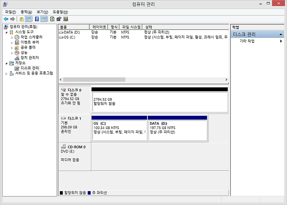The image size is (287, 205).
Task: Select 장치 관리자 in the tree
Action: [x=30, y=58]
